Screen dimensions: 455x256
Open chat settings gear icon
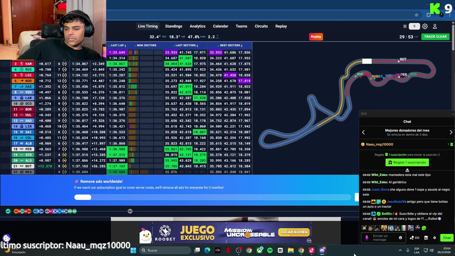click(x=434, y=238)
